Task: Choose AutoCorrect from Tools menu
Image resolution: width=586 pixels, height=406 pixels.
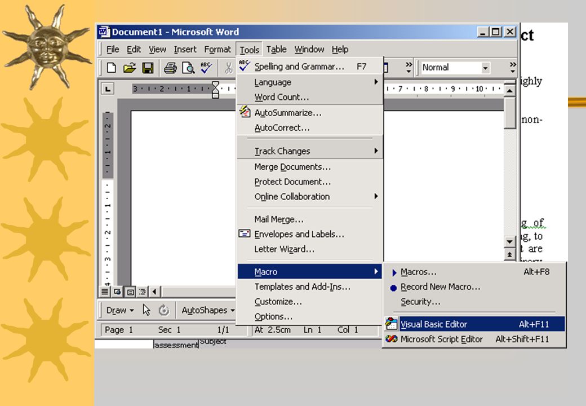Action: tap(310, 128)
